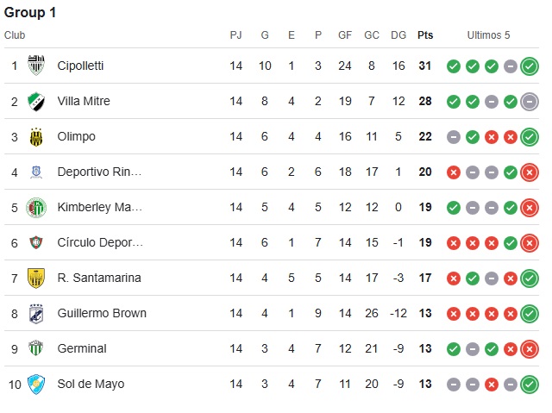Image resolution: width=552 pixels, height=413 pixels.
Task: Click the R. Santamarina yellow crest
Action: click(x=36, y=278)
